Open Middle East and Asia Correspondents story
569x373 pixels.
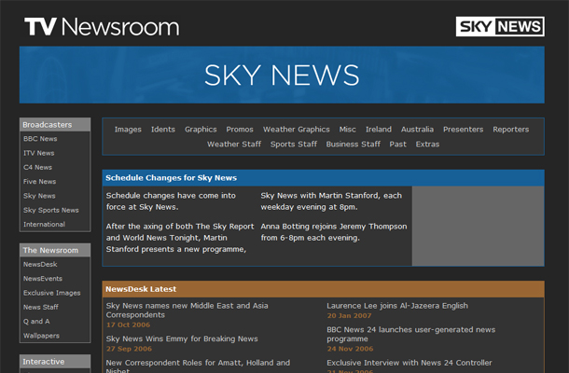pos(187,311)
